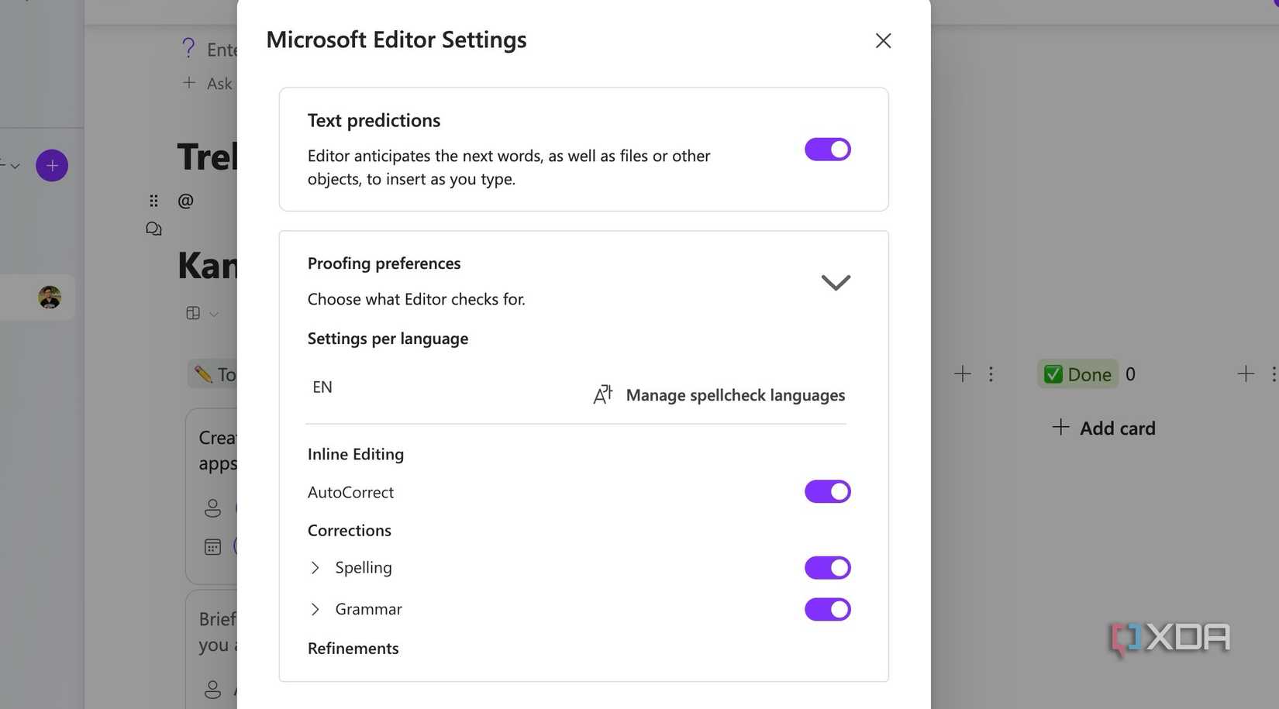Screen dimensions: 1279x709
Task: Click the board view grid icon
Action: click(x=192, y=313)
